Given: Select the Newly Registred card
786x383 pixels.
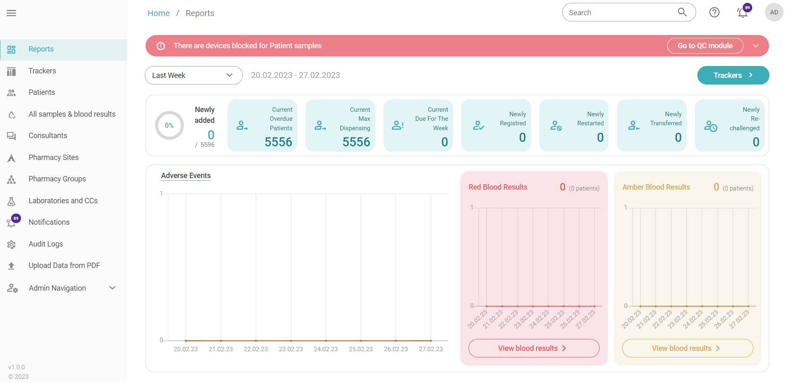Looking at the screenshot, I should 496,125.
